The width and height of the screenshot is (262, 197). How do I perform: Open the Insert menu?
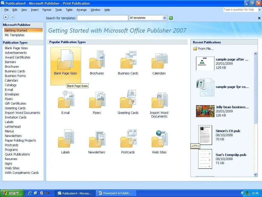point(35,10)
